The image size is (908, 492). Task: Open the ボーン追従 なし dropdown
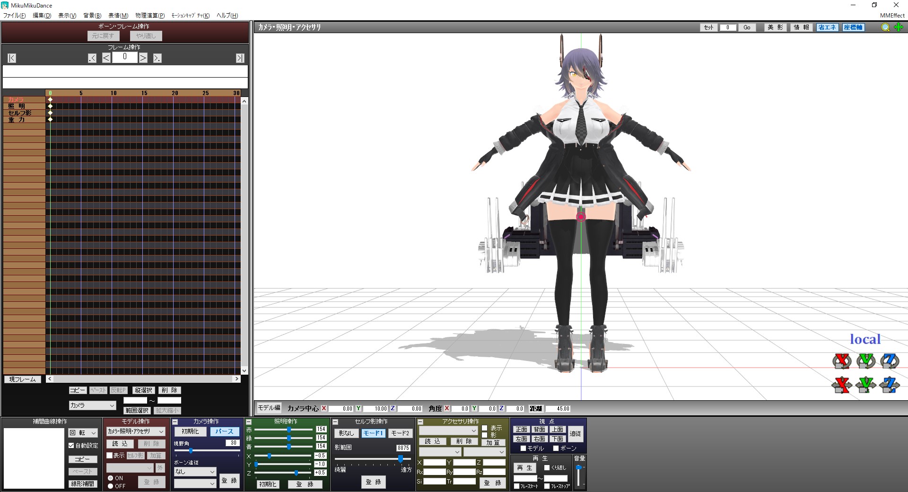(x=195, y=472)
